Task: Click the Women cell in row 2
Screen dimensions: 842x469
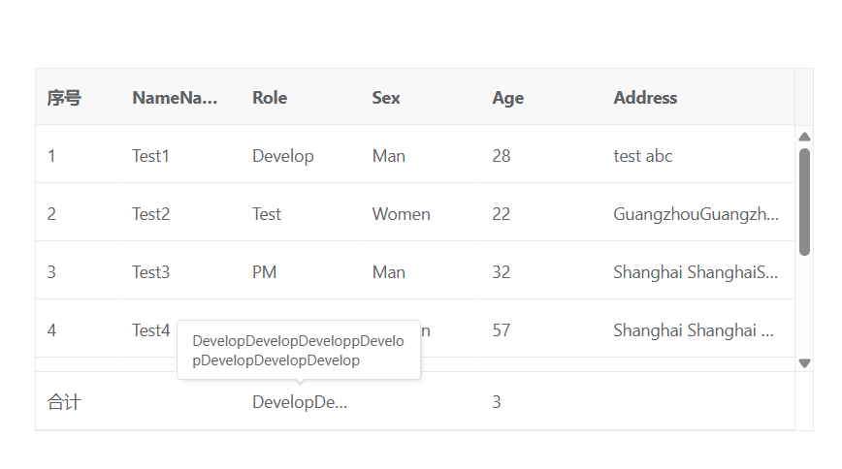Action: point(401,214)
